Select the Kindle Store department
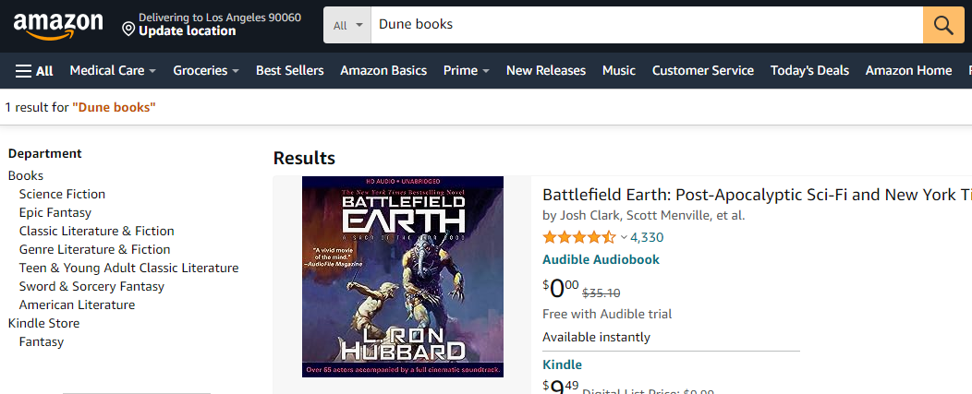 pyautogui.click(x=43, y=323)
